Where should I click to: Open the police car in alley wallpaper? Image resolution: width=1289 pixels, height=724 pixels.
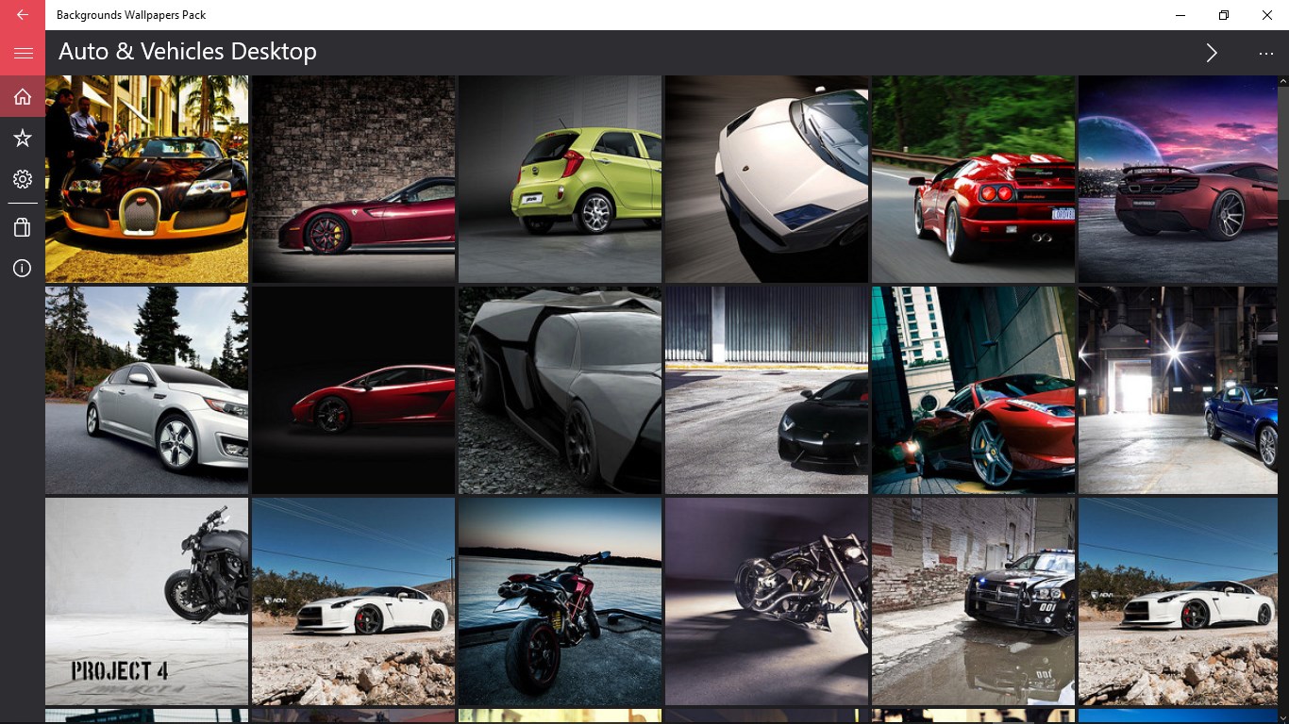click(974, 601)
